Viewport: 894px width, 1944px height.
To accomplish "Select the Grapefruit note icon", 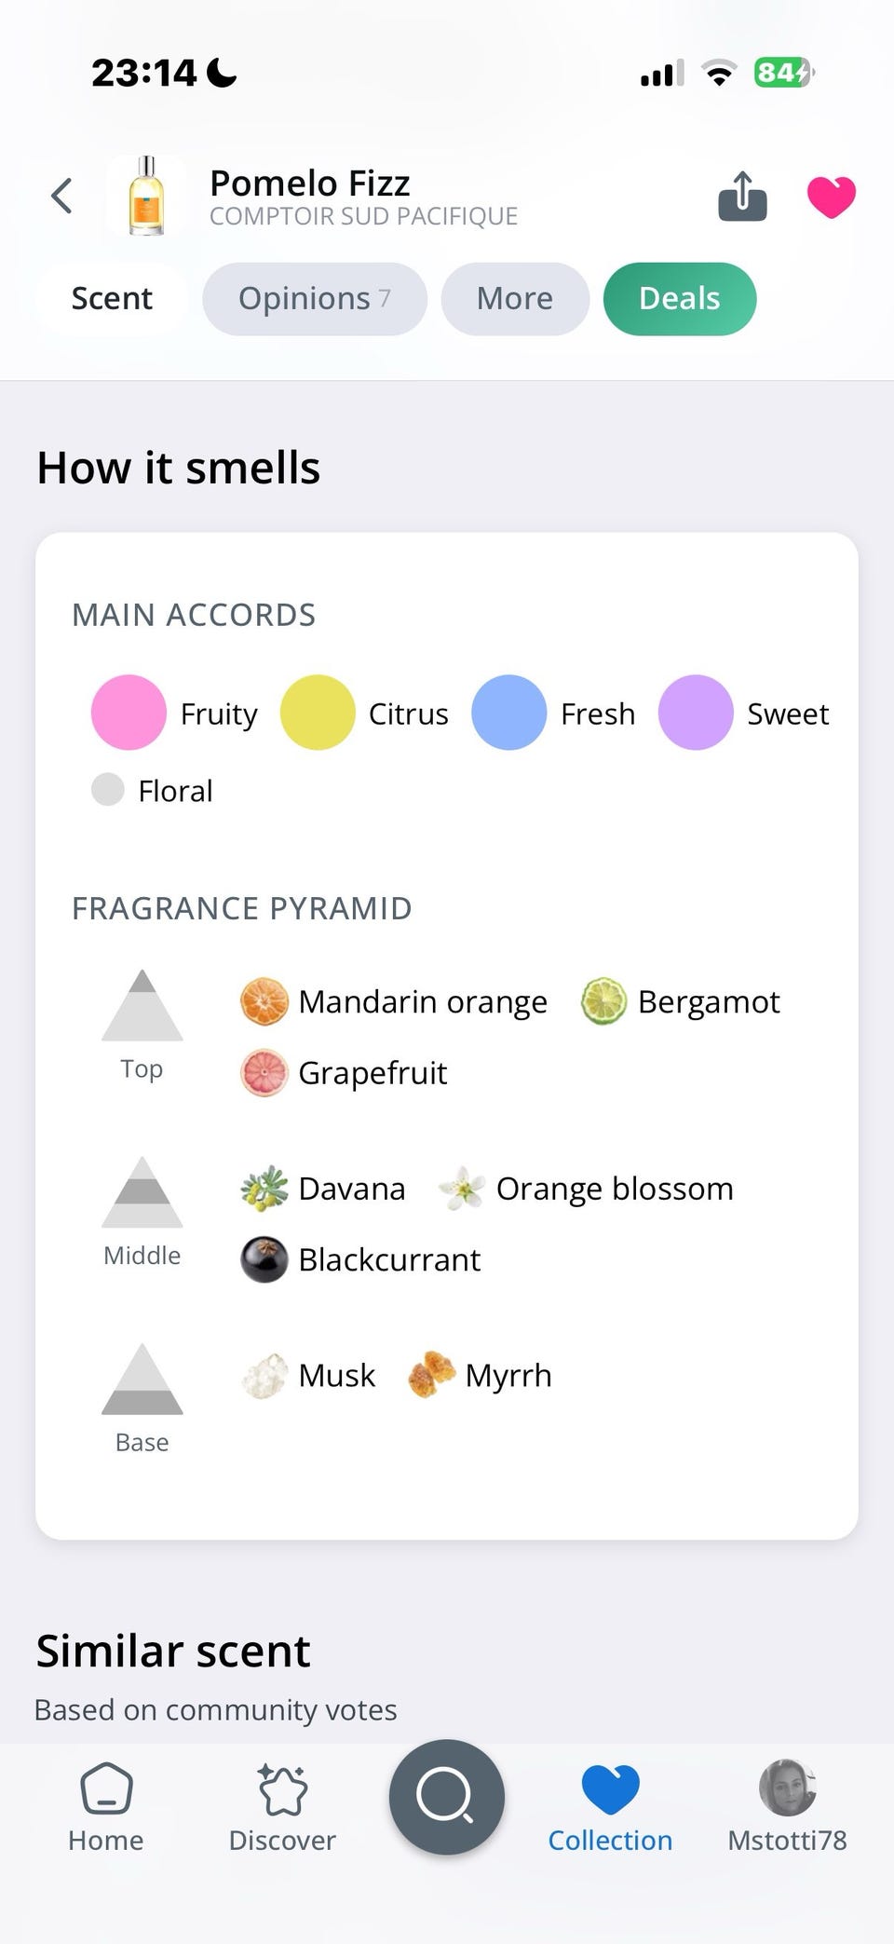I will coord(264,1073).
